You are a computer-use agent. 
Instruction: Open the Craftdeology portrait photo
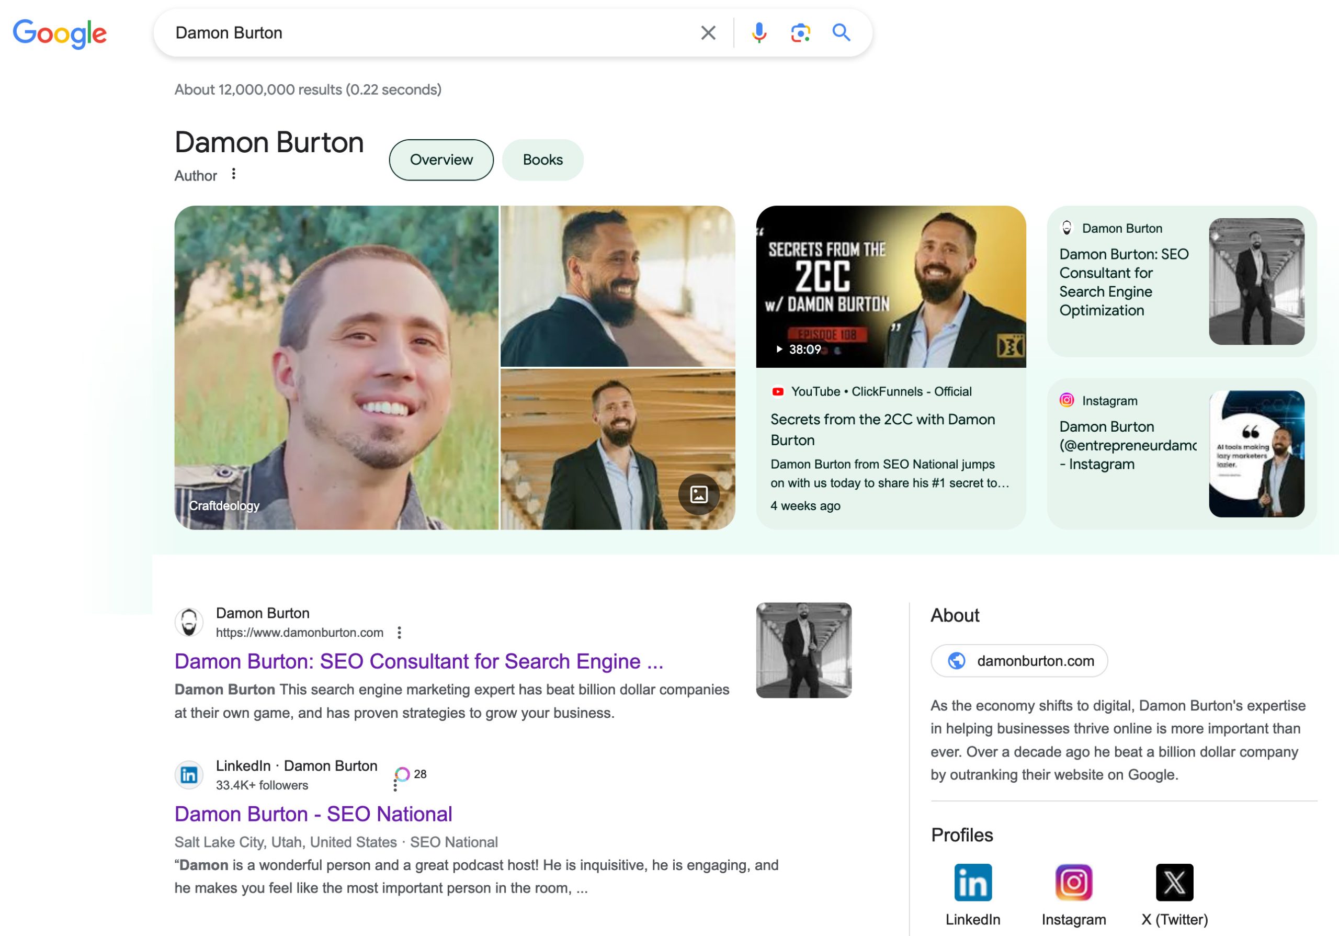pos(336,367)
